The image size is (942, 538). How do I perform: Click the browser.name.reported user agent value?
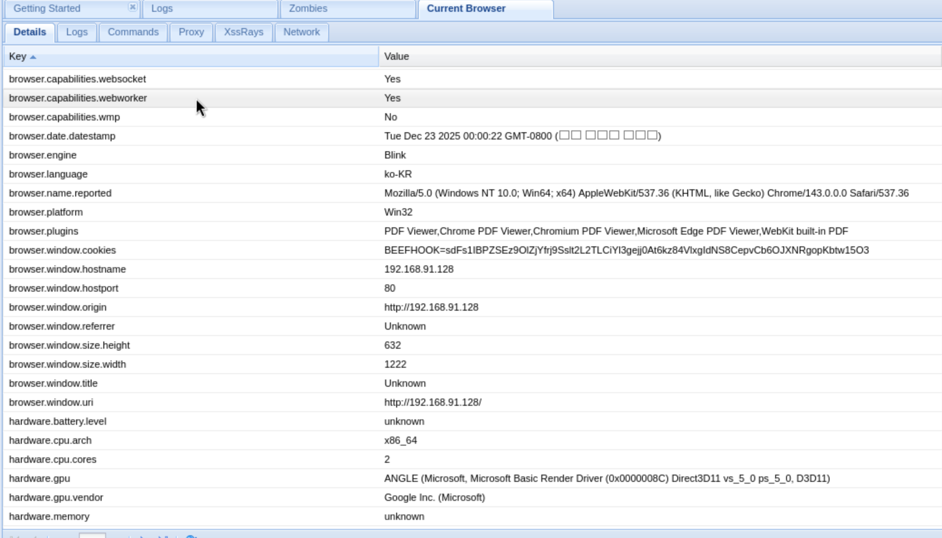646,193
